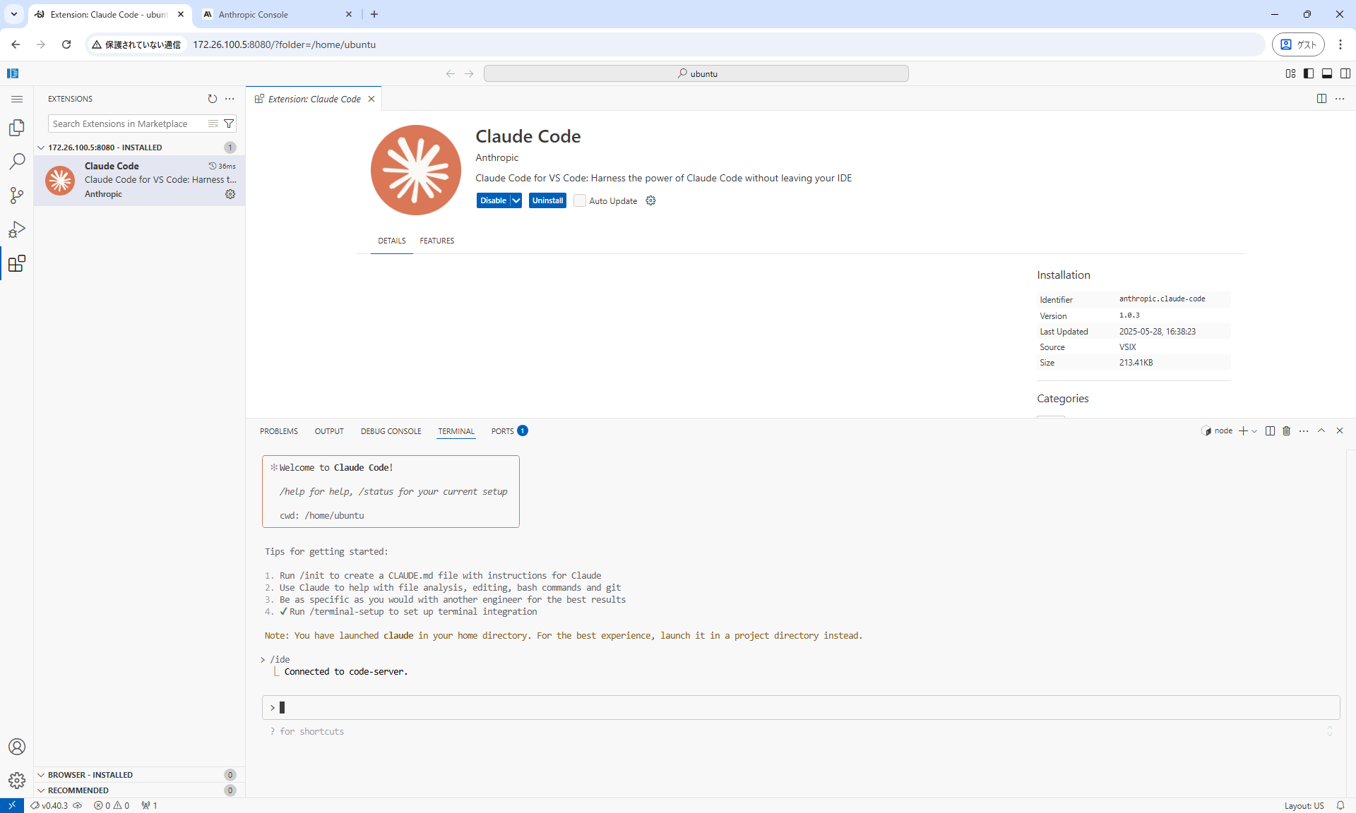The width and height of the screenshot is (1356, 813).
Task: Toggle the bottom panel layout button
Action: point(1327,73)
